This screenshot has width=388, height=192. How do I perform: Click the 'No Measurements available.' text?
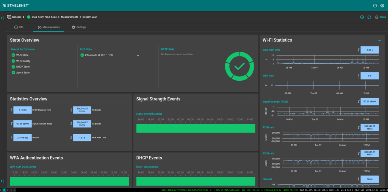[177, 54]
